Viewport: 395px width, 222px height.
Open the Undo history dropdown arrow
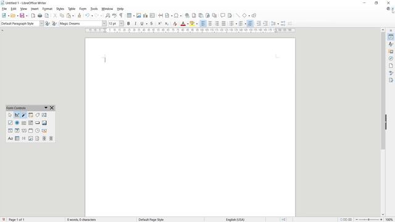[92, 16]
